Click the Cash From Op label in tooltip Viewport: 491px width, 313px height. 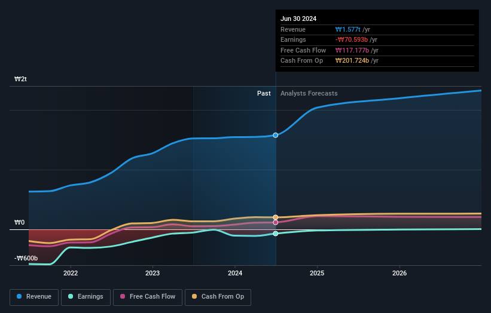(x=301, y=61)
